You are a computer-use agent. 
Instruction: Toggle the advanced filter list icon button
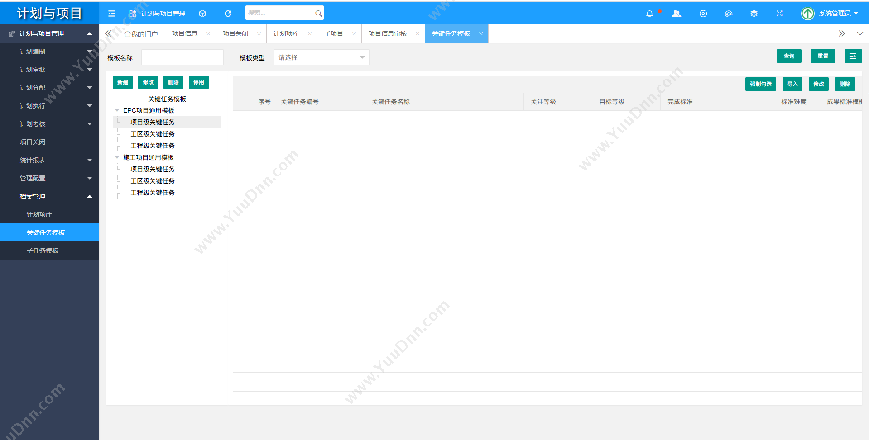pos(853,56)
